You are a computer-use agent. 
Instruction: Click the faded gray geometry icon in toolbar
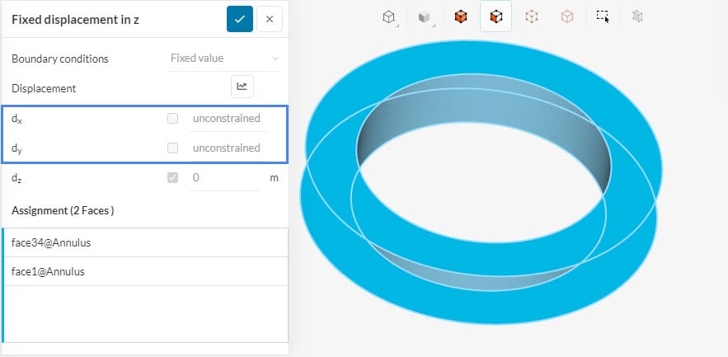(636, 16)
